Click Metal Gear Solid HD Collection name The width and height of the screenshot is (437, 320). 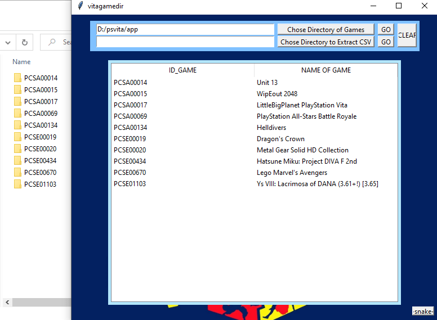(302, 150)
